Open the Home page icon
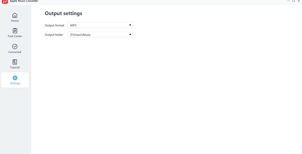 pyautogui.click(x=15, y=15)
